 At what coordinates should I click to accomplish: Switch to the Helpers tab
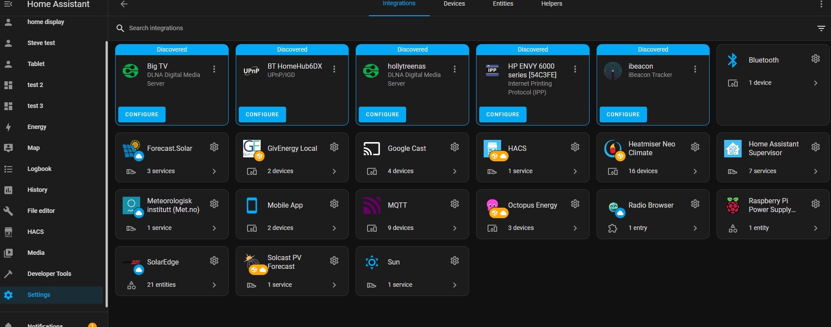(x=552, y=4)
